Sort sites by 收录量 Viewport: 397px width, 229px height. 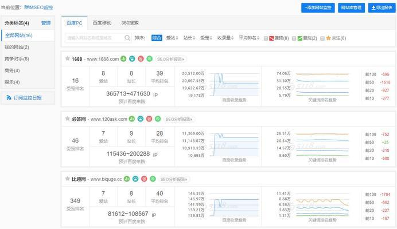(225, 38)
